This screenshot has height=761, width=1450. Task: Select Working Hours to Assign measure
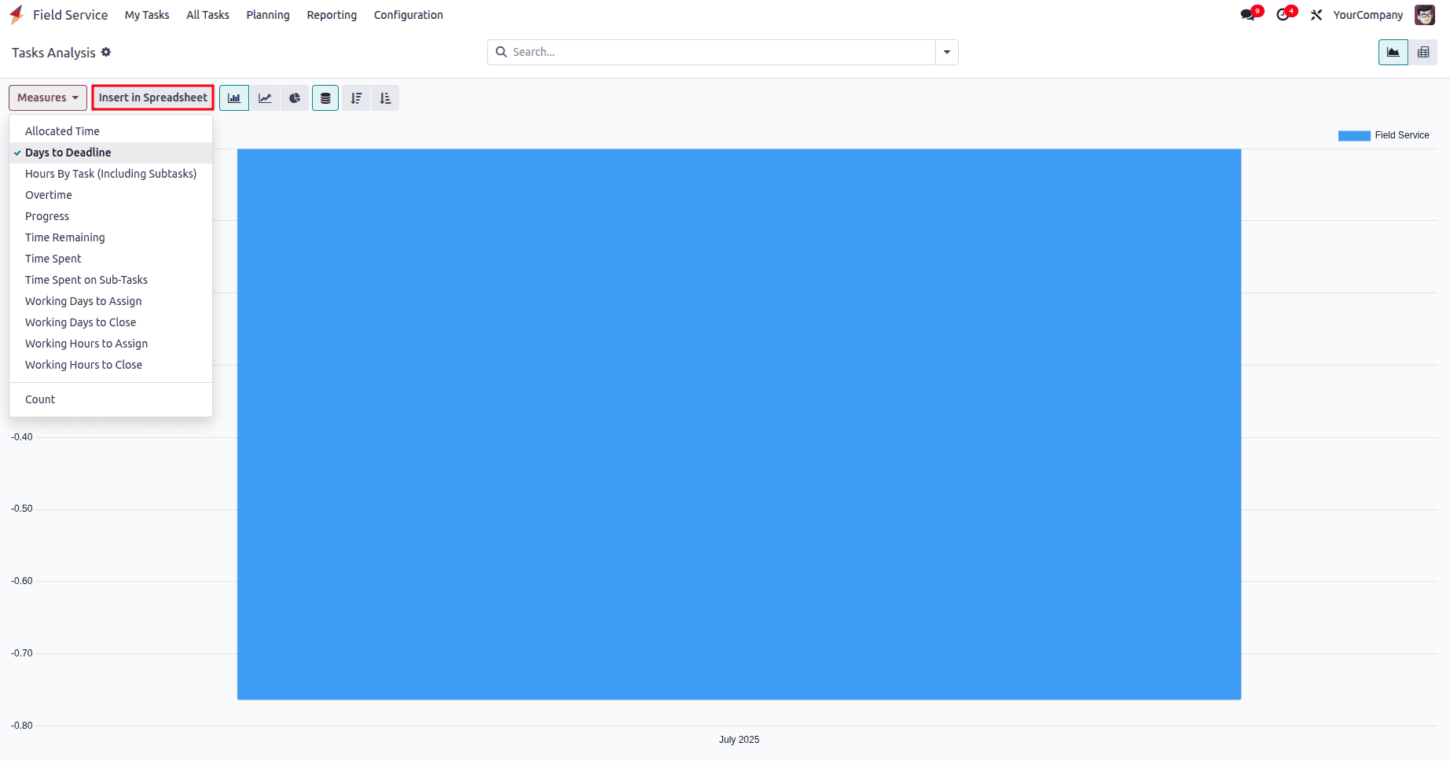(x=111, y=344)
